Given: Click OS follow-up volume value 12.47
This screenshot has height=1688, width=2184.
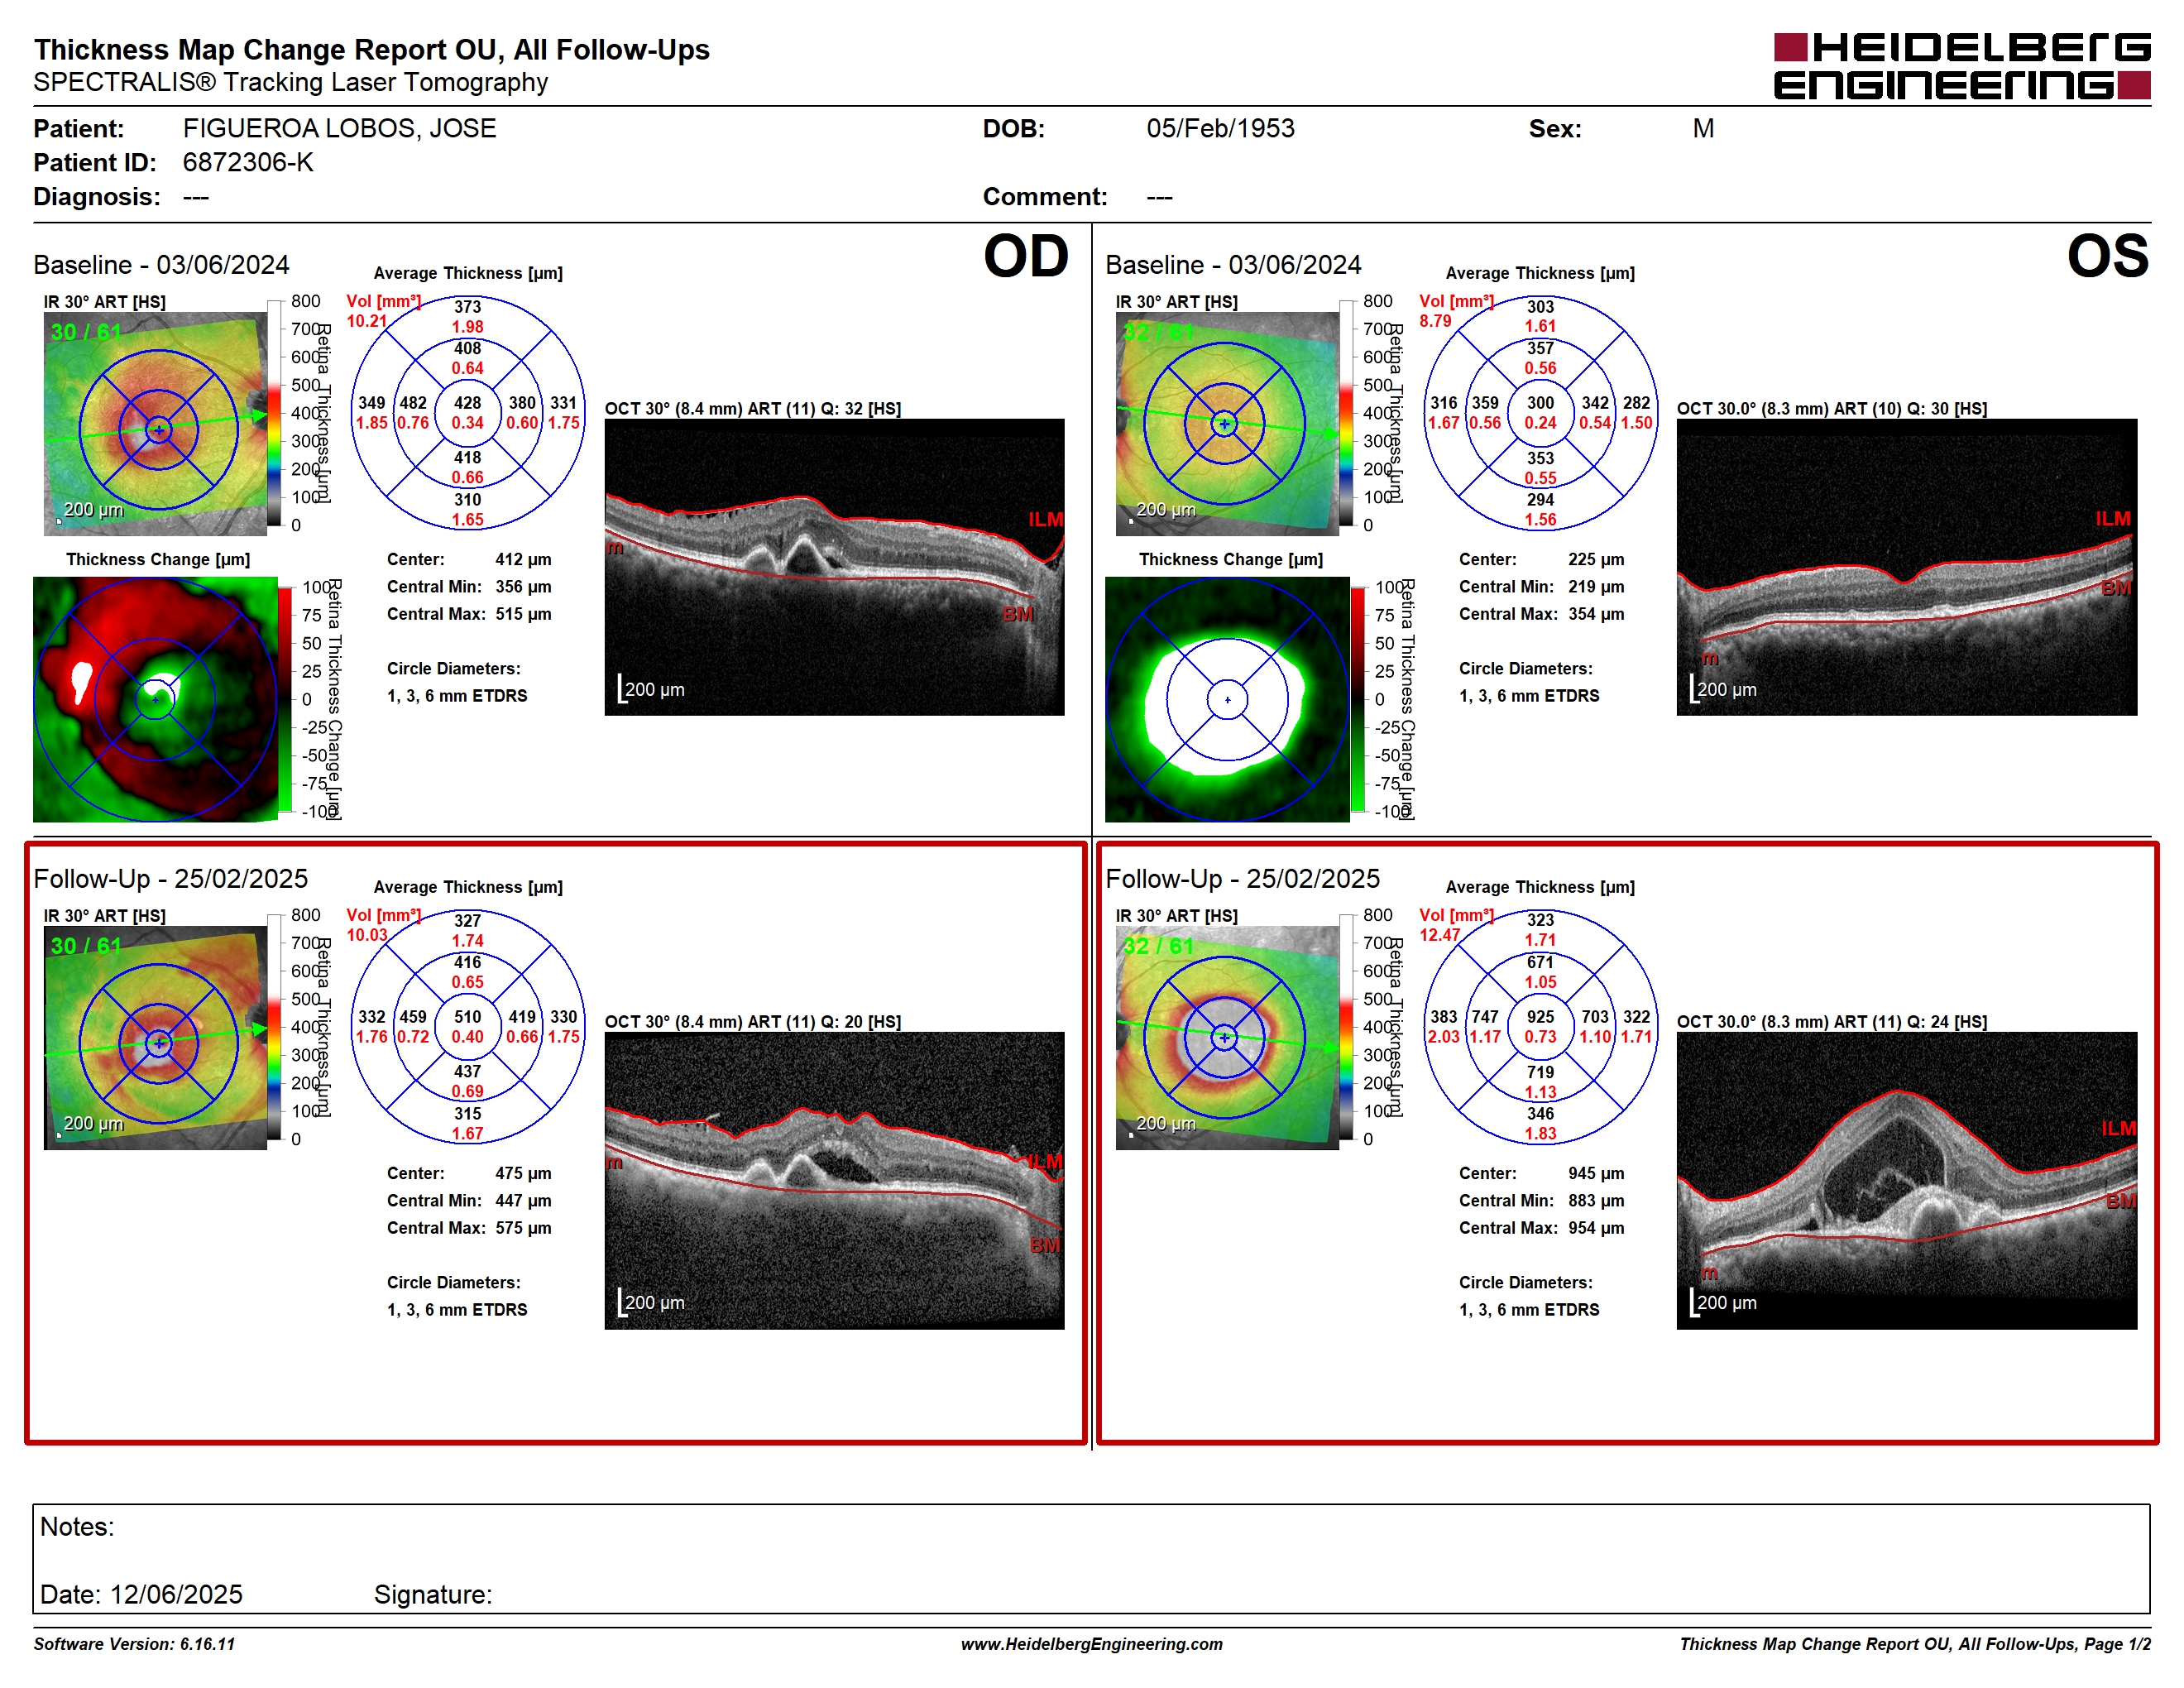Looking at the screenshot, I should coord(1439,935).
